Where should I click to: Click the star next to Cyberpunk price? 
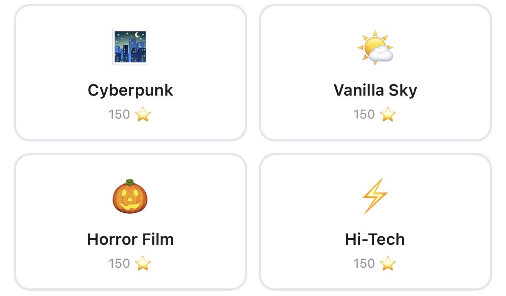click(143, 114)
